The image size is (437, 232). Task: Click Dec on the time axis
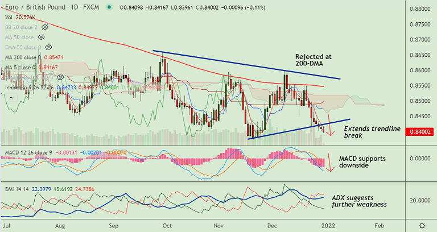coord(272,225)
